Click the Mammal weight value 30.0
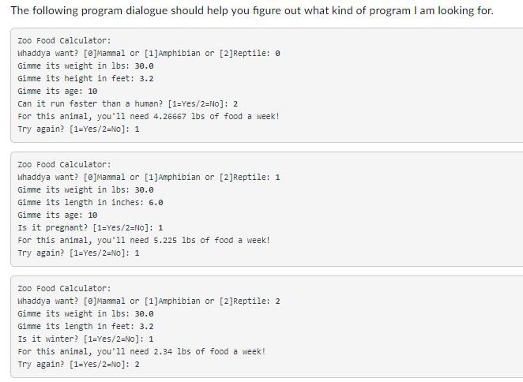This screenshot has width=523, height=382. pyautogui.click(x=144, y=66)
